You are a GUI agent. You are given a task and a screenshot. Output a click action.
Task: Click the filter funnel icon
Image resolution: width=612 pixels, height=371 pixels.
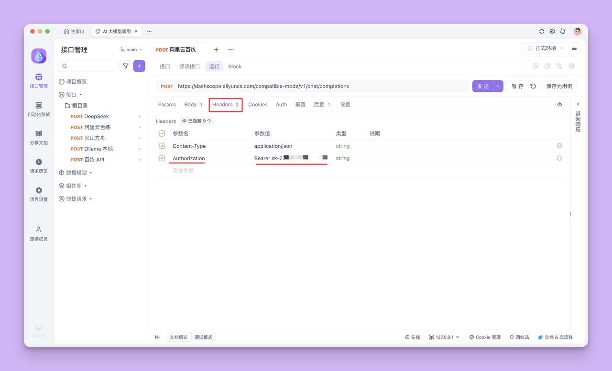[126, 66]
